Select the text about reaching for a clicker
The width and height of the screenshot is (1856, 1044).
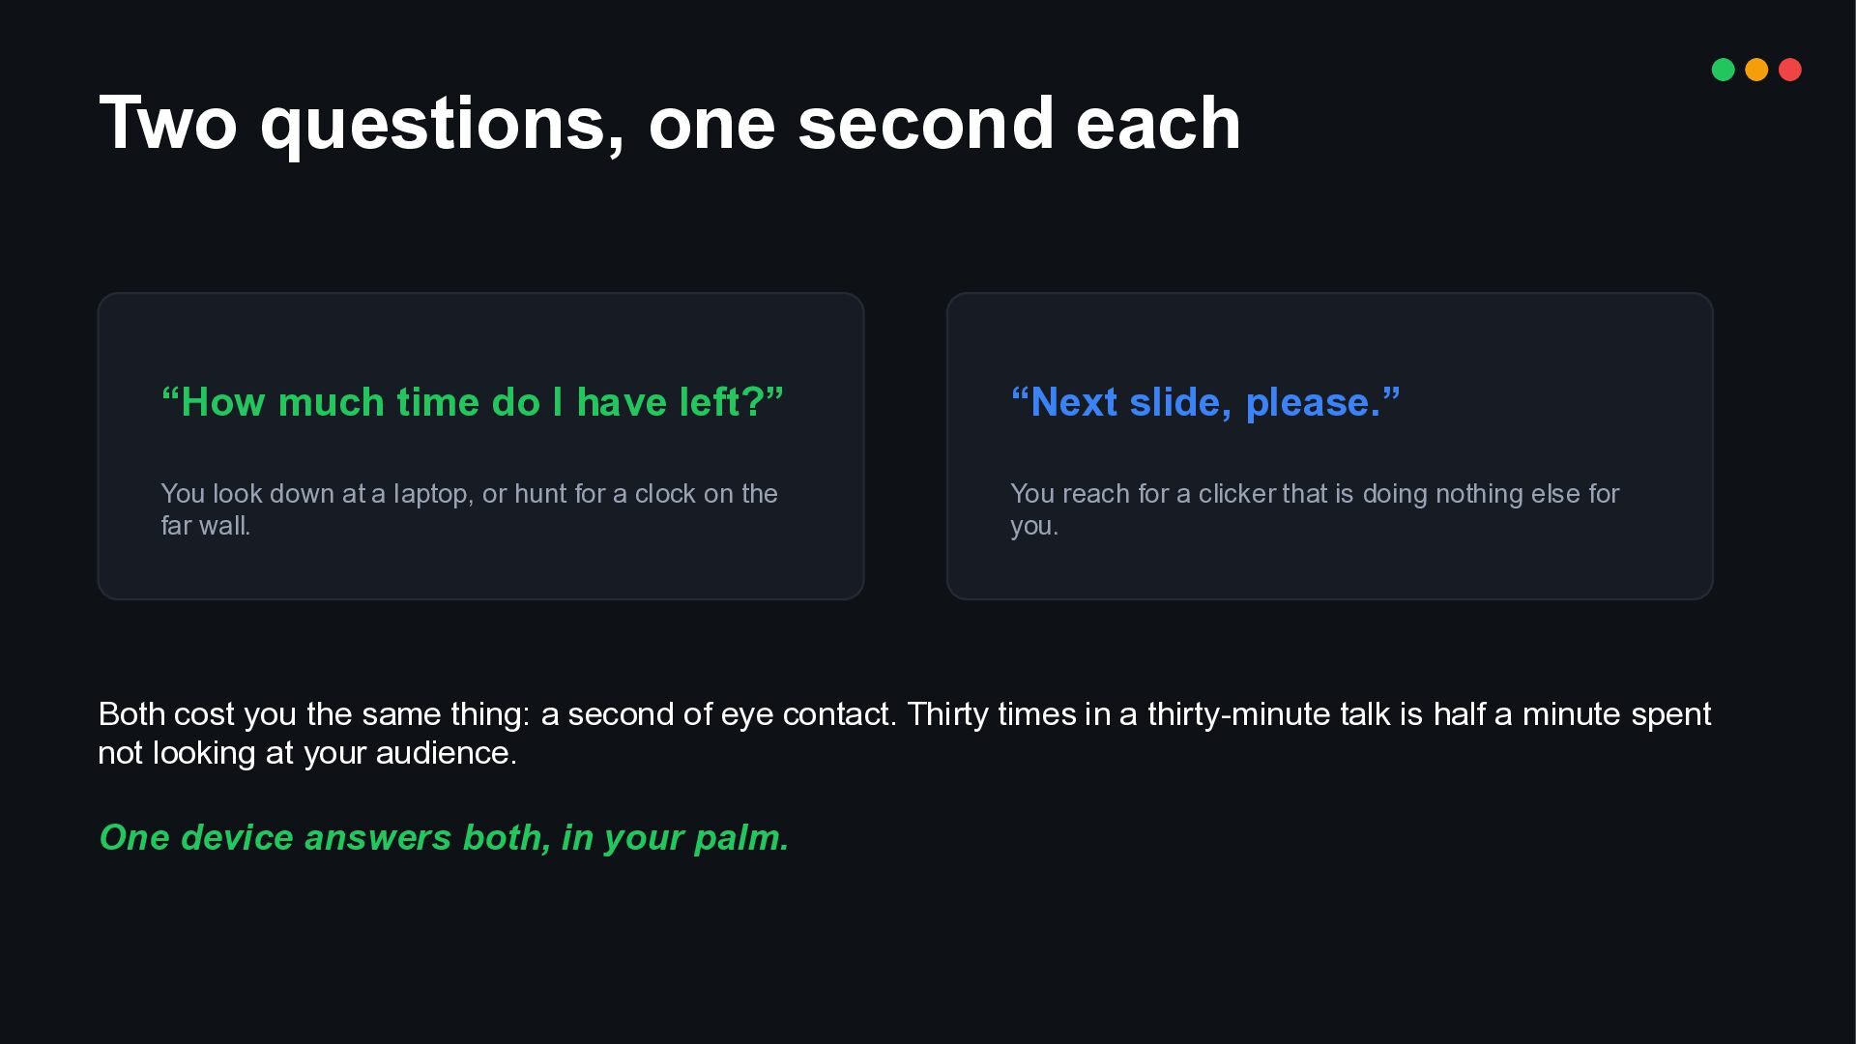point(1315,509)
